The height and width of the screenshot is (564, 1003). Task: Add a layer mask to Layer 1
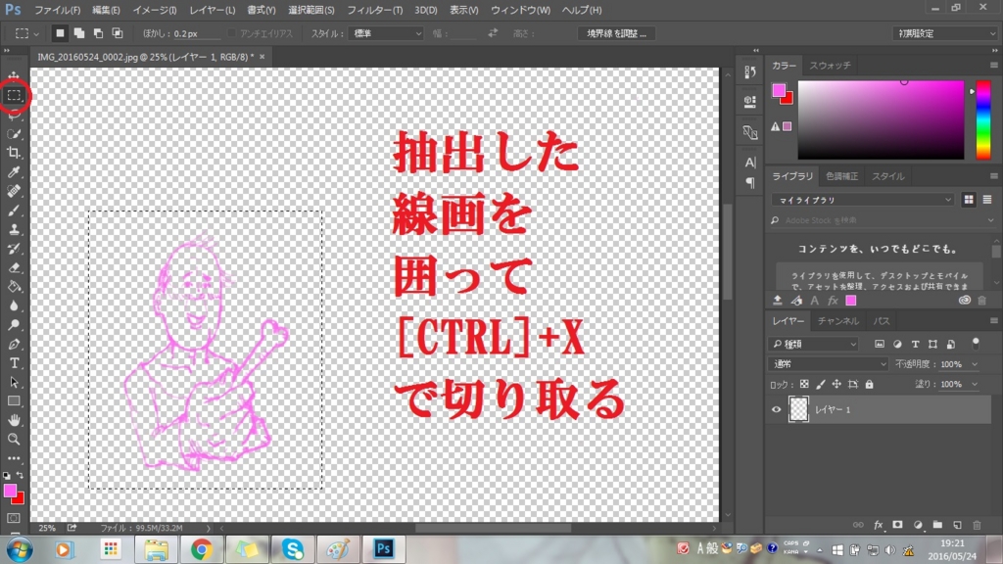click(x=897, y=525)
